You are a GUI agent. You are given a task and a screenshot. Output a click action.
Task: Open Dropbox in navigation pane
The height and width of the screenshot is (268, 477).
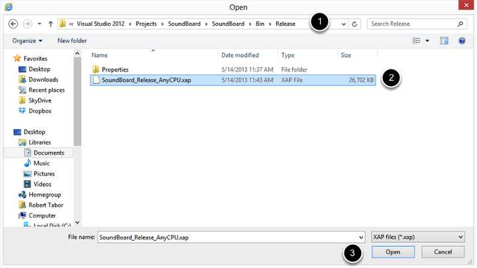[x=40, y=111]
